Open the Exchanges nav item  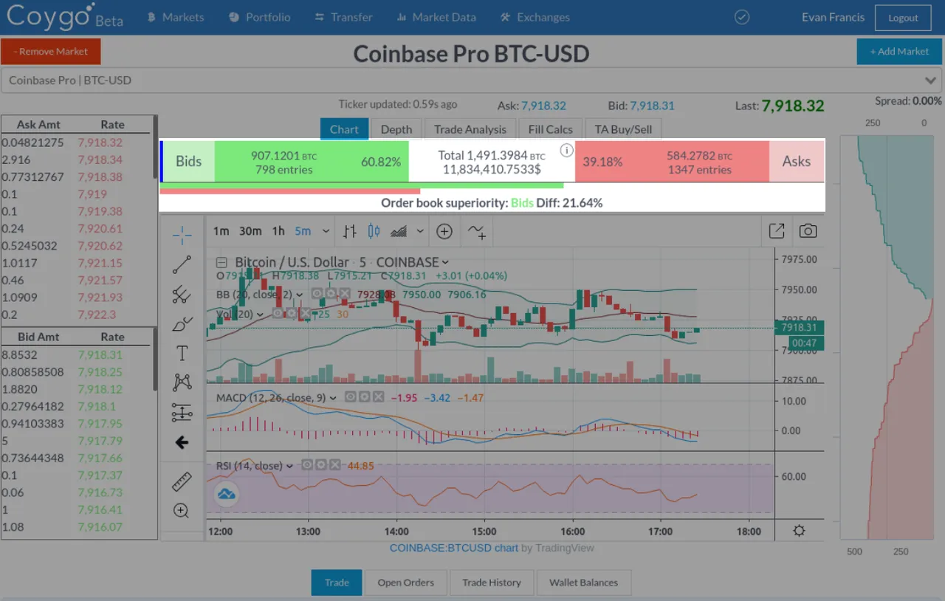point(535,17)
